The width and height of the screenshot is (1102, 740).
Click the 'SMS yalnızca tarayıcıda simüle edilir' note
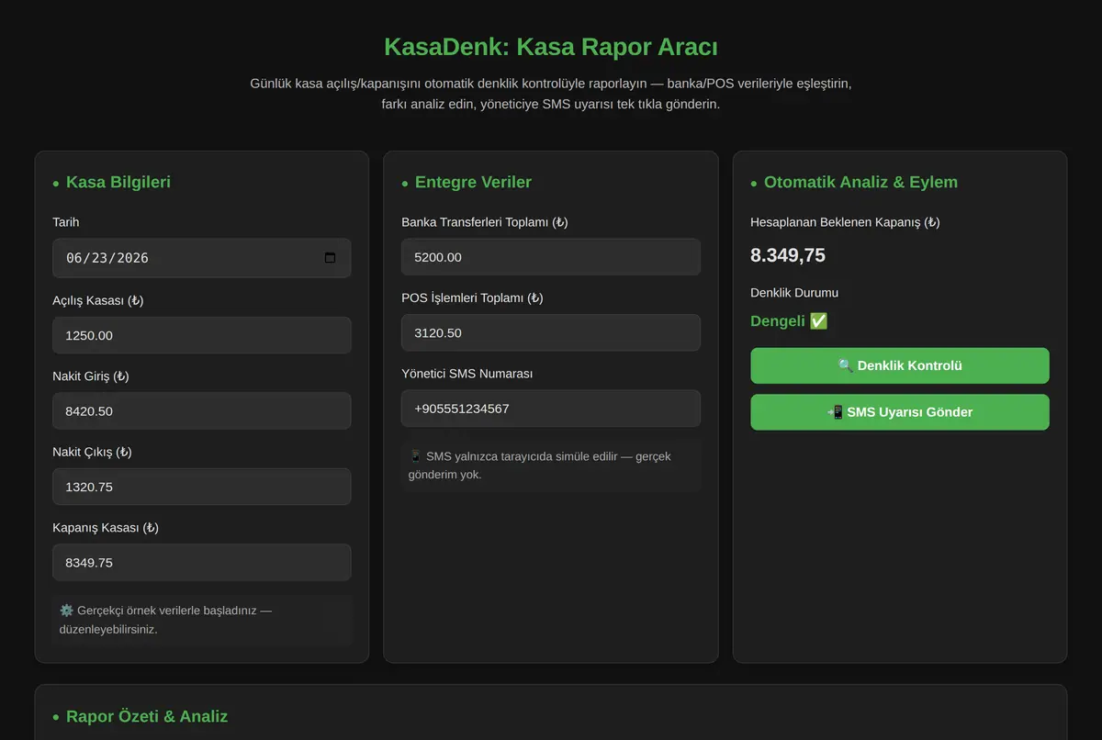[551, 465]
